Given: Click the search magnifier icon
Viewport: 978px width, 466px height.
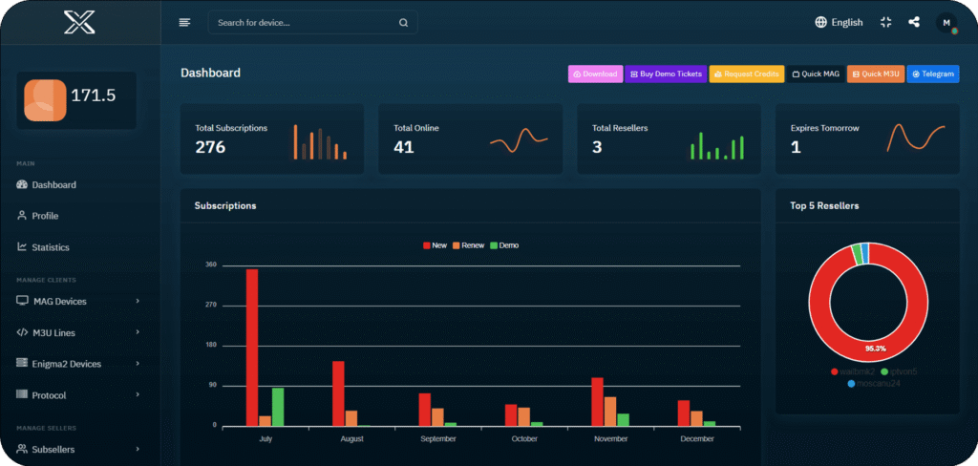Looking at the screenshot, I should [x=403, y=23].
